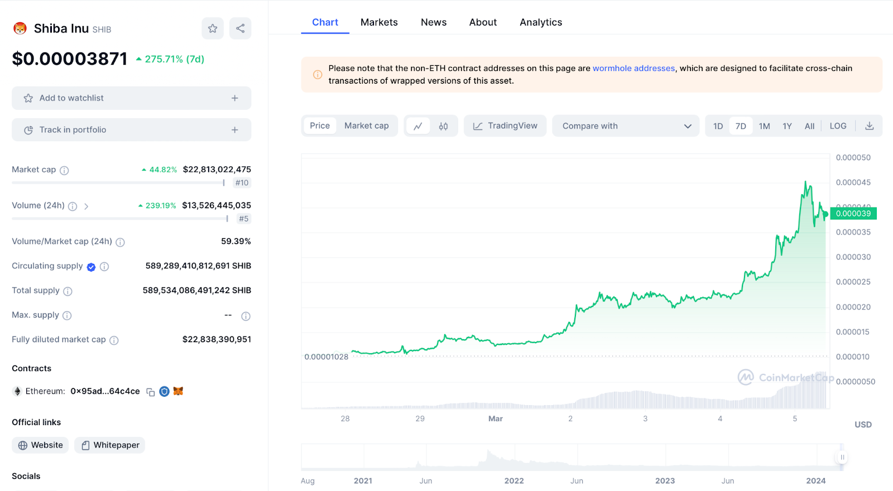Click the plus icon on Track in portfolio
Image resolution: width=893 pixels, height=491 pixels.
[x=235, y=130]
